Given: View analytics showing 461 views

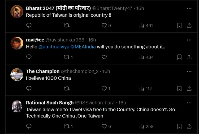Looking at the screenshot, I should 146,26.
